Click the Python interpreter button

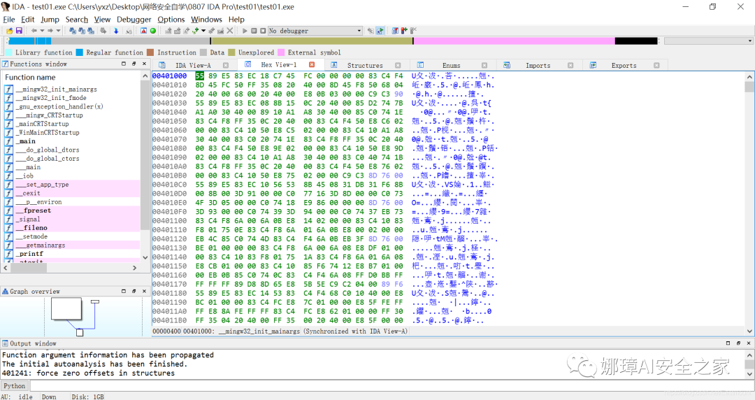click(x=15, y=385)
